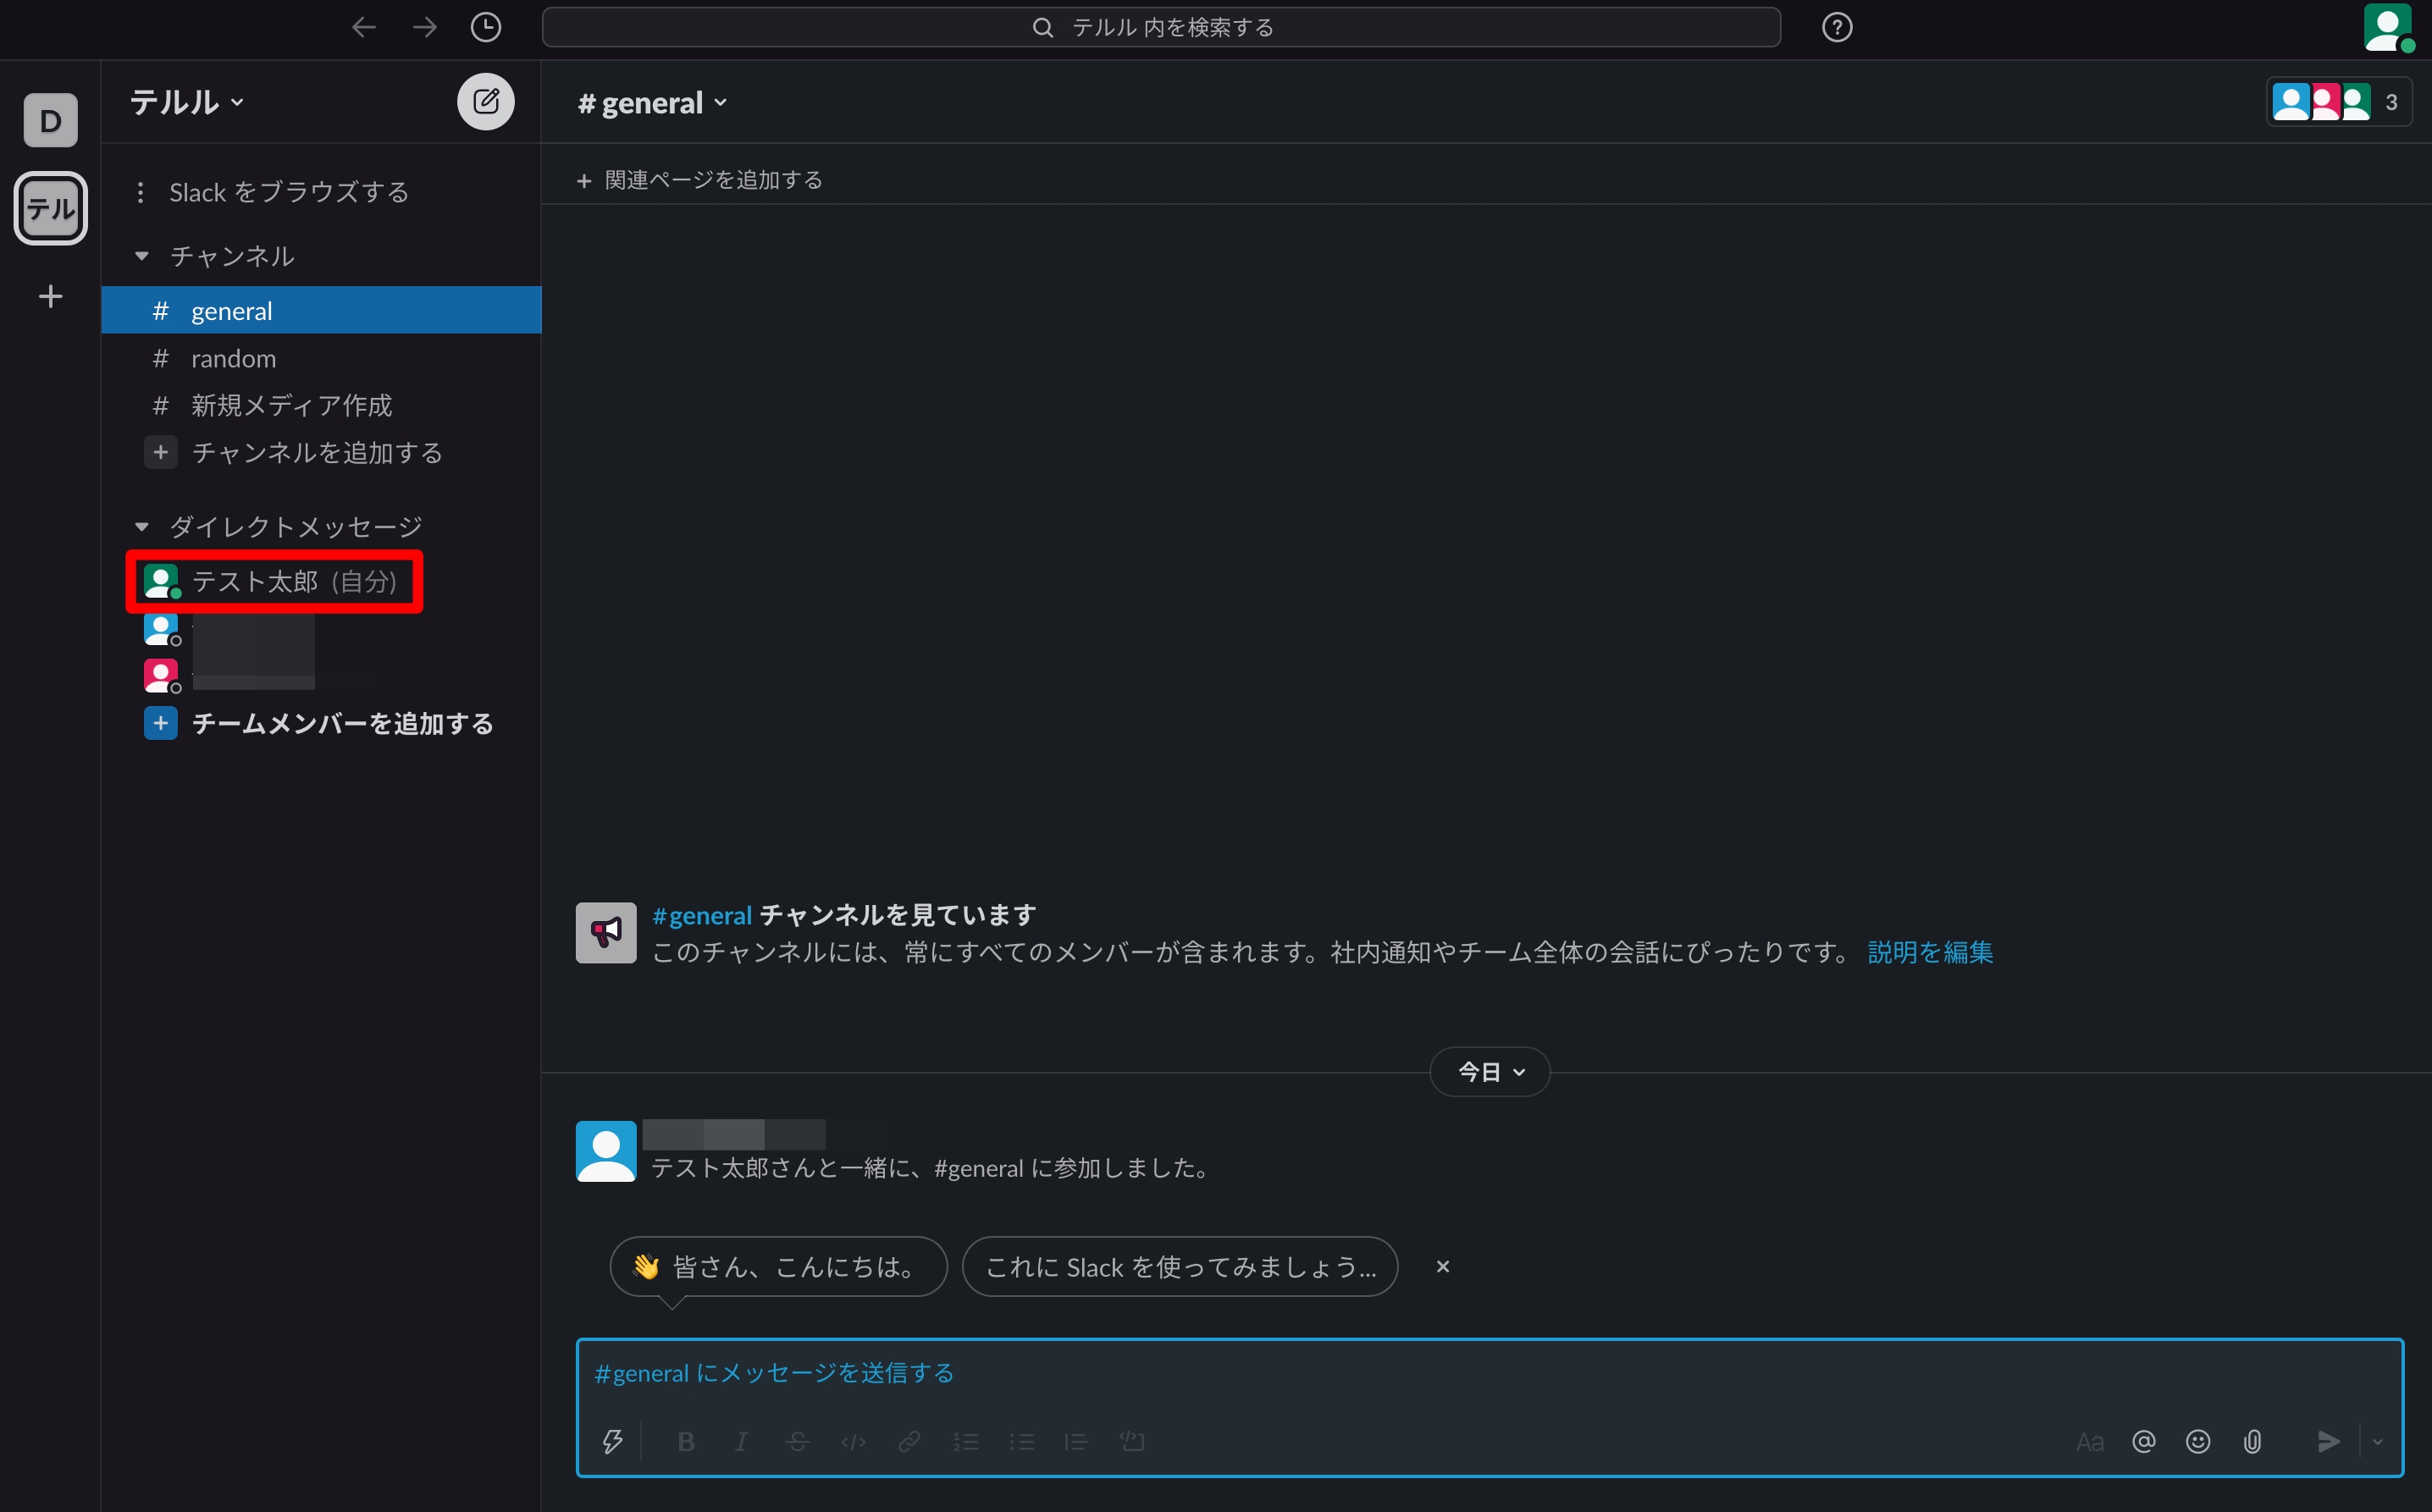This screenshot has height=1512, width=2432.
Task: Click the #general link in channel intro
Action: point(702,915)
